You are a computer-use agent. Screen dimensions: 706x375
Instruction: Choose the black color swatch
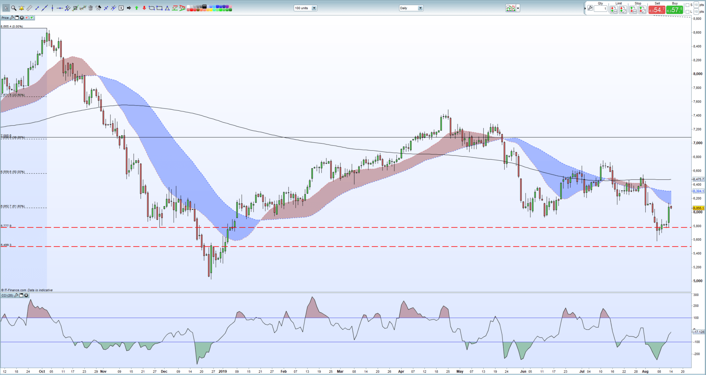coord(204,6)
